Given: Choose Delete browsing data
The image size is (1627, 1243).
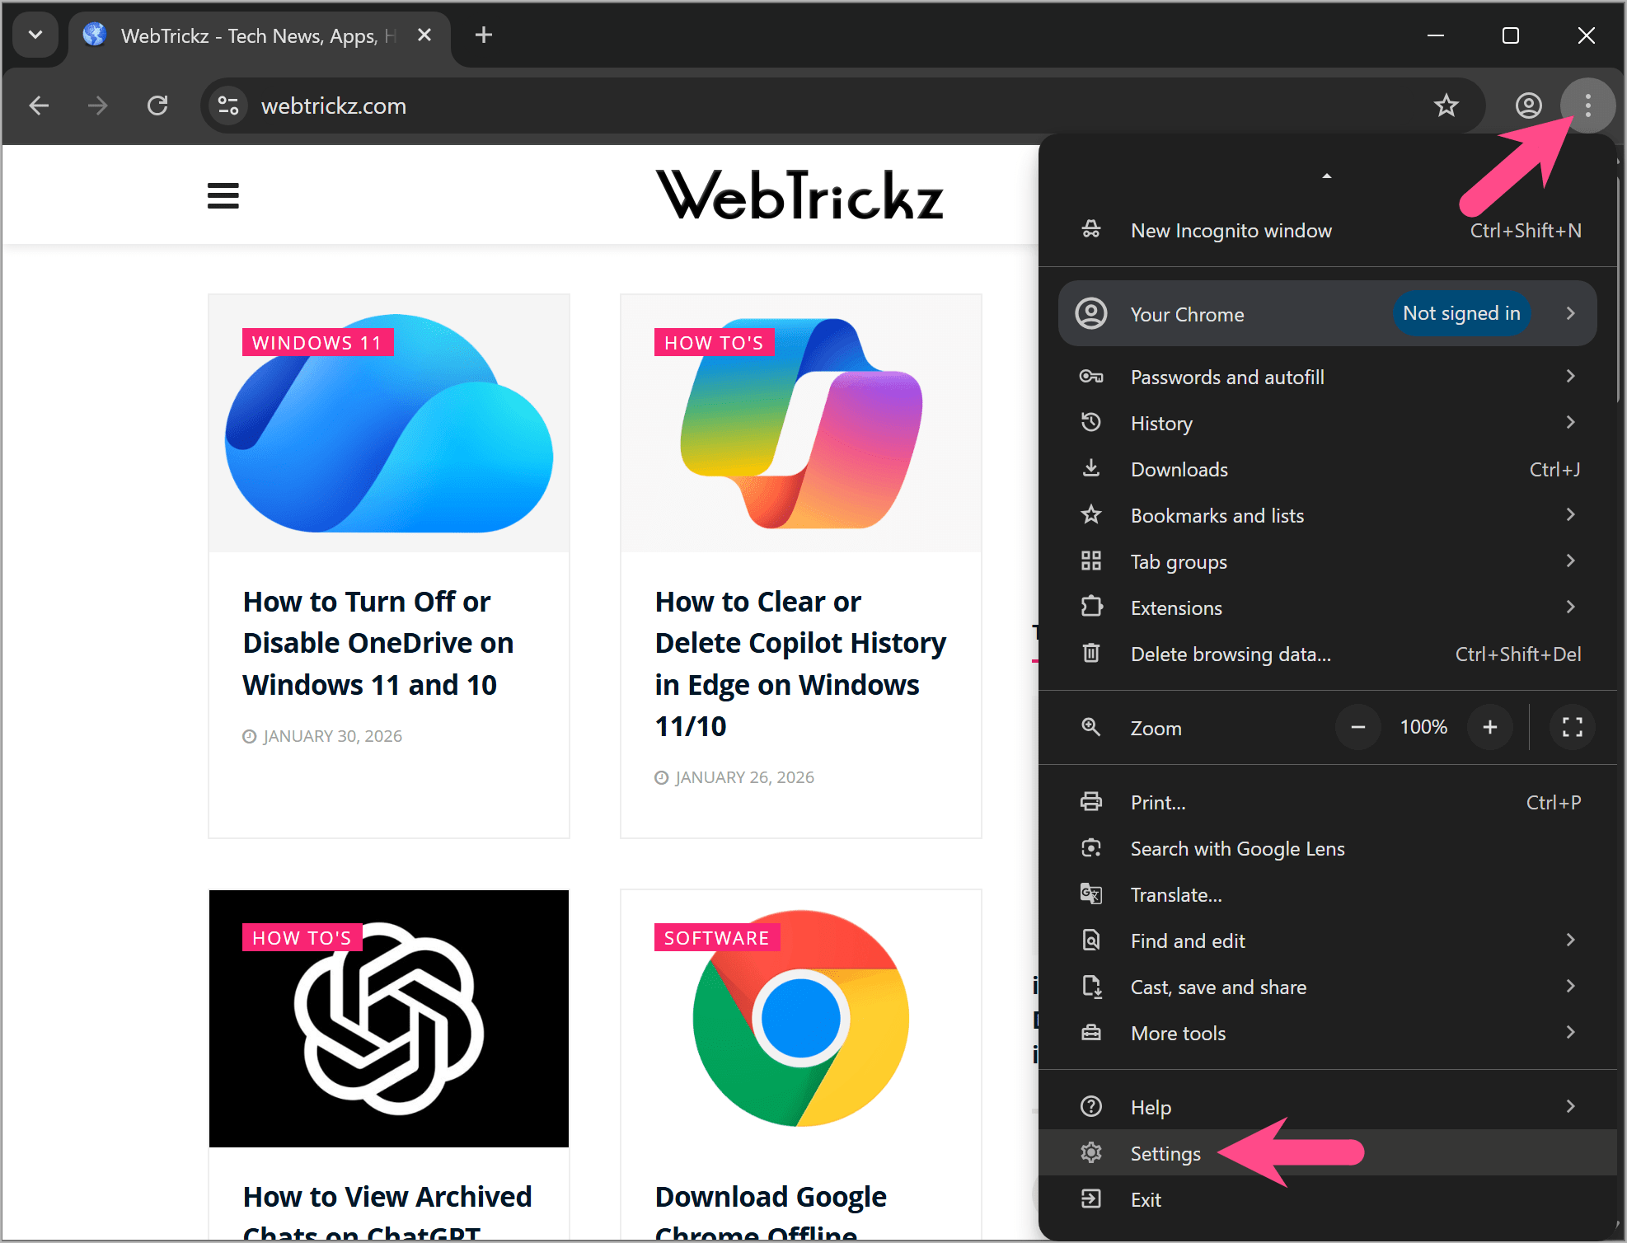Looking at the screenshot, I should (x=1327, y=654).
